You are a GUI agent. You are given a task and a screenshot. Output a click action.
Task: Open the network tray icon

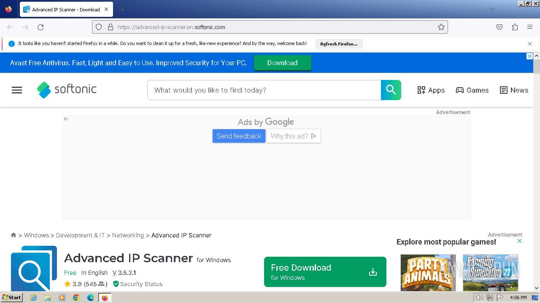click(490, 298)
